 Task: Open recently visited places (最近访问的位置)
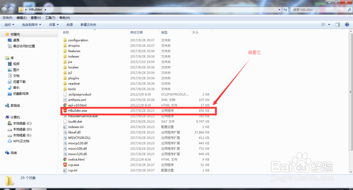pos(22,46)
